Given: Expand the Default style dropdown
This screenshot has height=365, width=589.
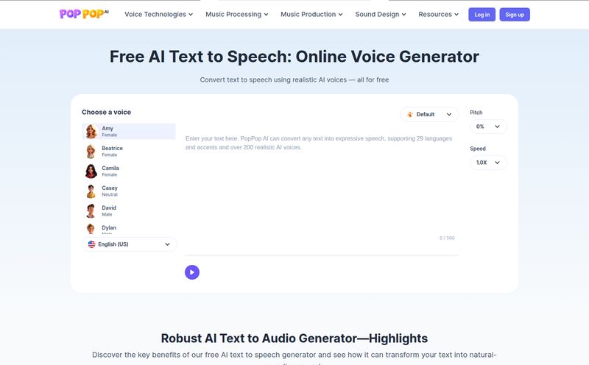Looking at the screenshot, I should (x=429, y=115).
